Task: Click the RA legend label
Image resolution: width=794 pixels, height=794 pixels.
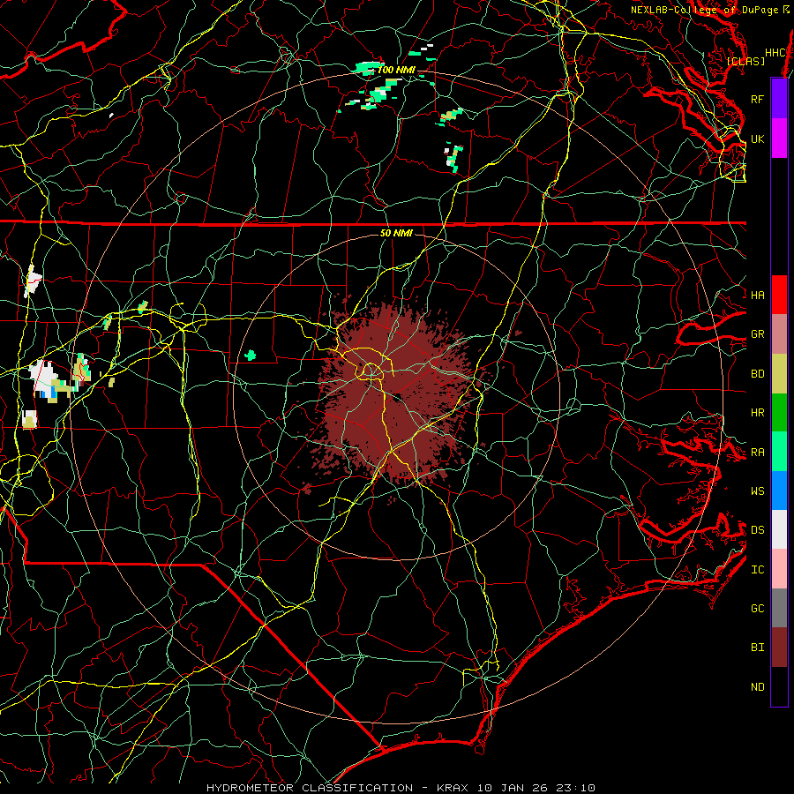Action: (758, 453)
